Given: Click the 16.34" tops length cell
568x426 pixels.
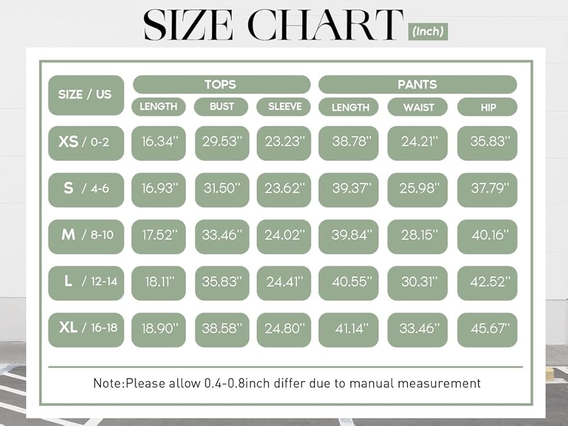Looking at the screenshot, I should coord(159,142).
